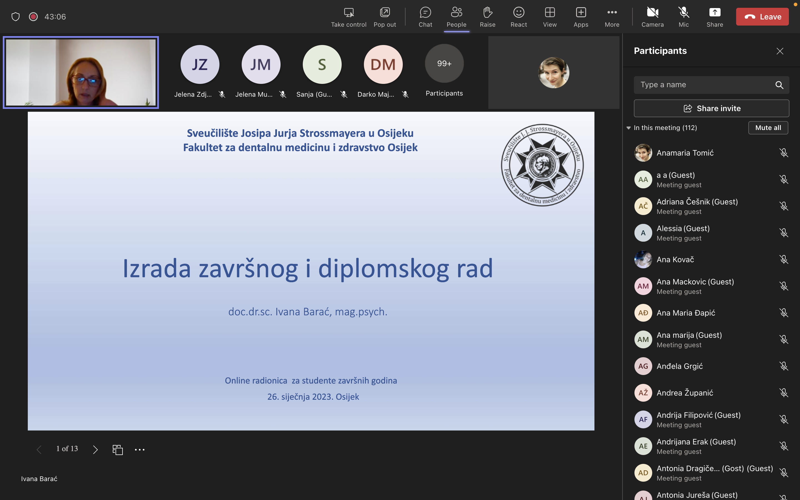Collapse the In this meeting list

[x=628, y=128]
